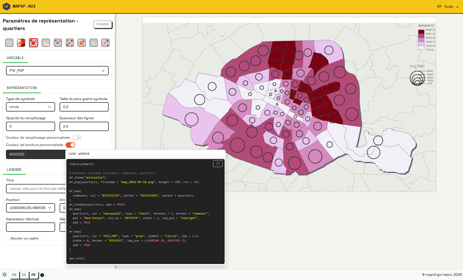Viewport: 463px width, 280px height.
Task: Click the Taille du plus grand symbole field
Action: click(84, 107)
